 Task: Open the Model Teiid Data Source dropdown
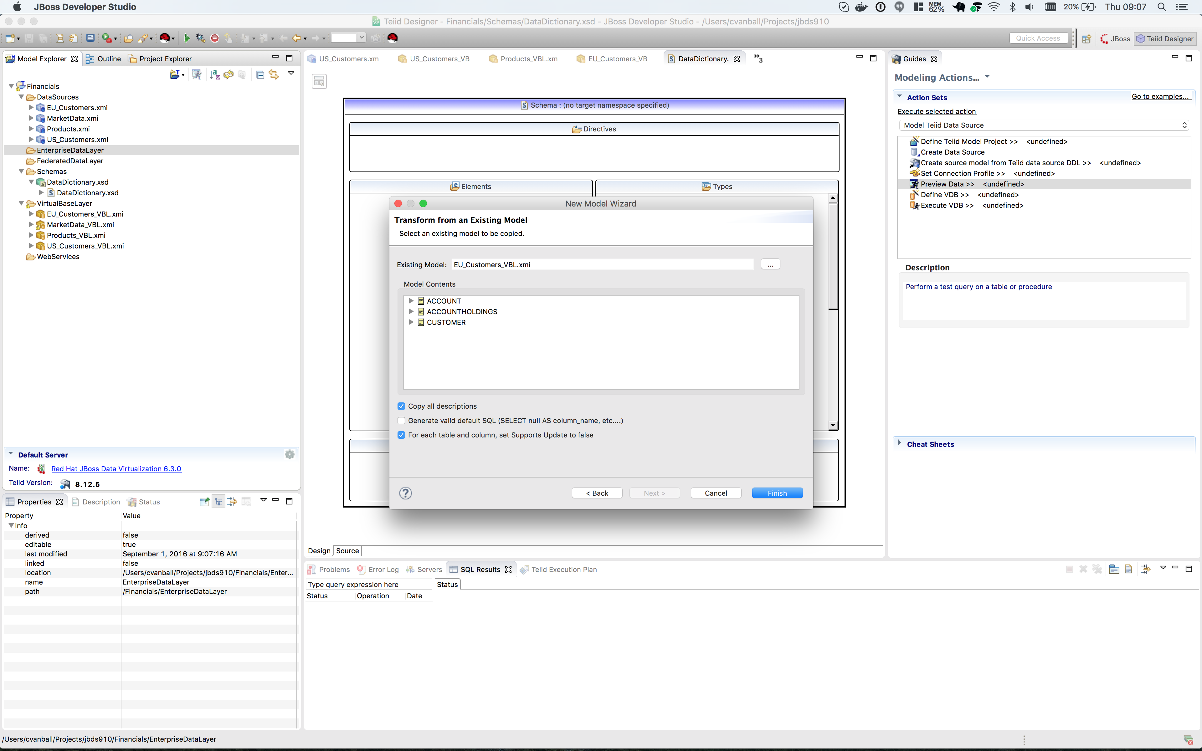[x=1043, y=125]
